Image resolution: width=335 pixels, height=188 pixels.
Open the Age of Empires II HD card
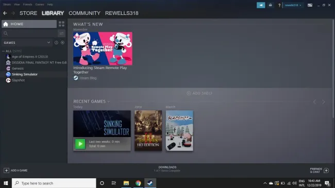click(148, 130)
